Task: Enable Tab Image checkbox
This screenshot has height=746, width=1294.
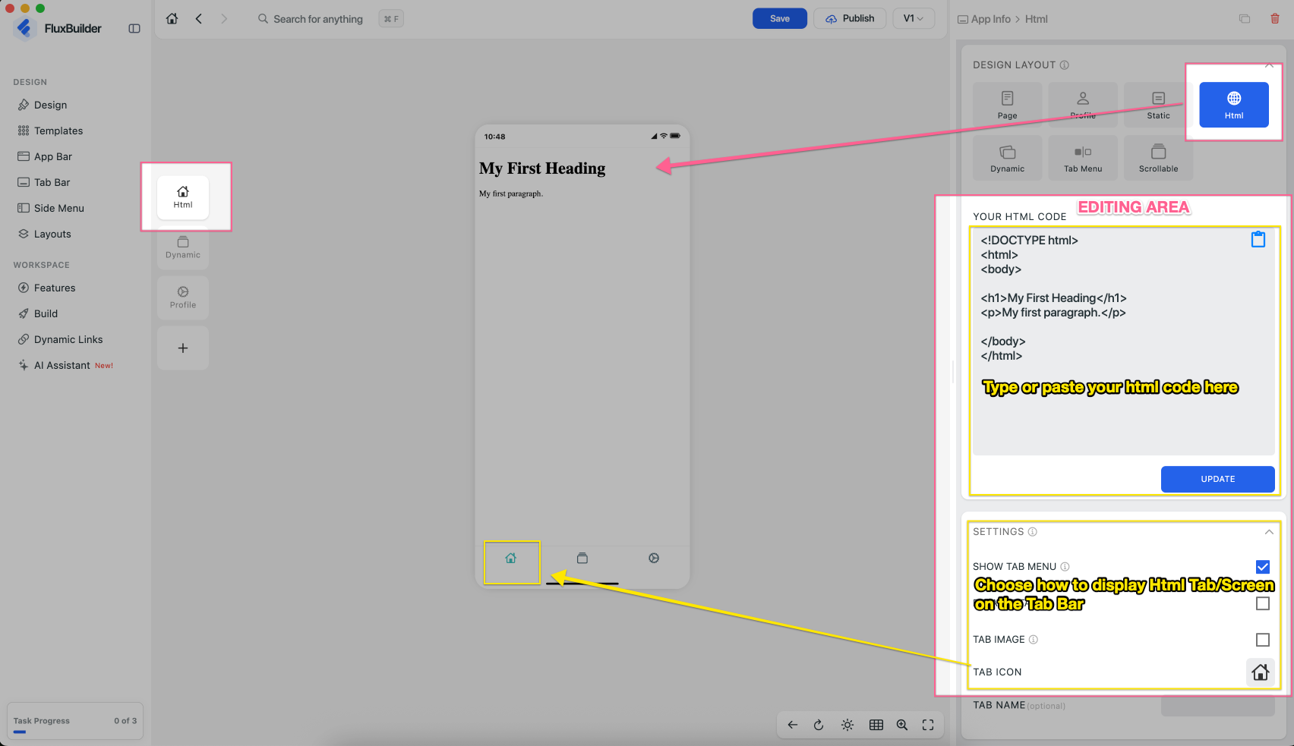Action: click(1263, 640)
